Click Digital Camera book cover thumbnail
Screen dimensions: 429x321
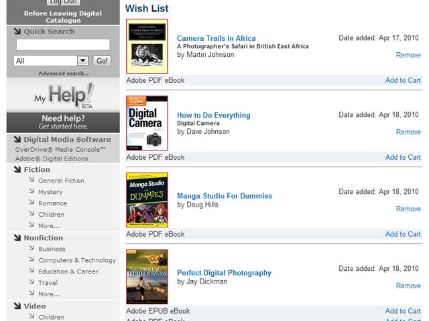coord(147,123)
